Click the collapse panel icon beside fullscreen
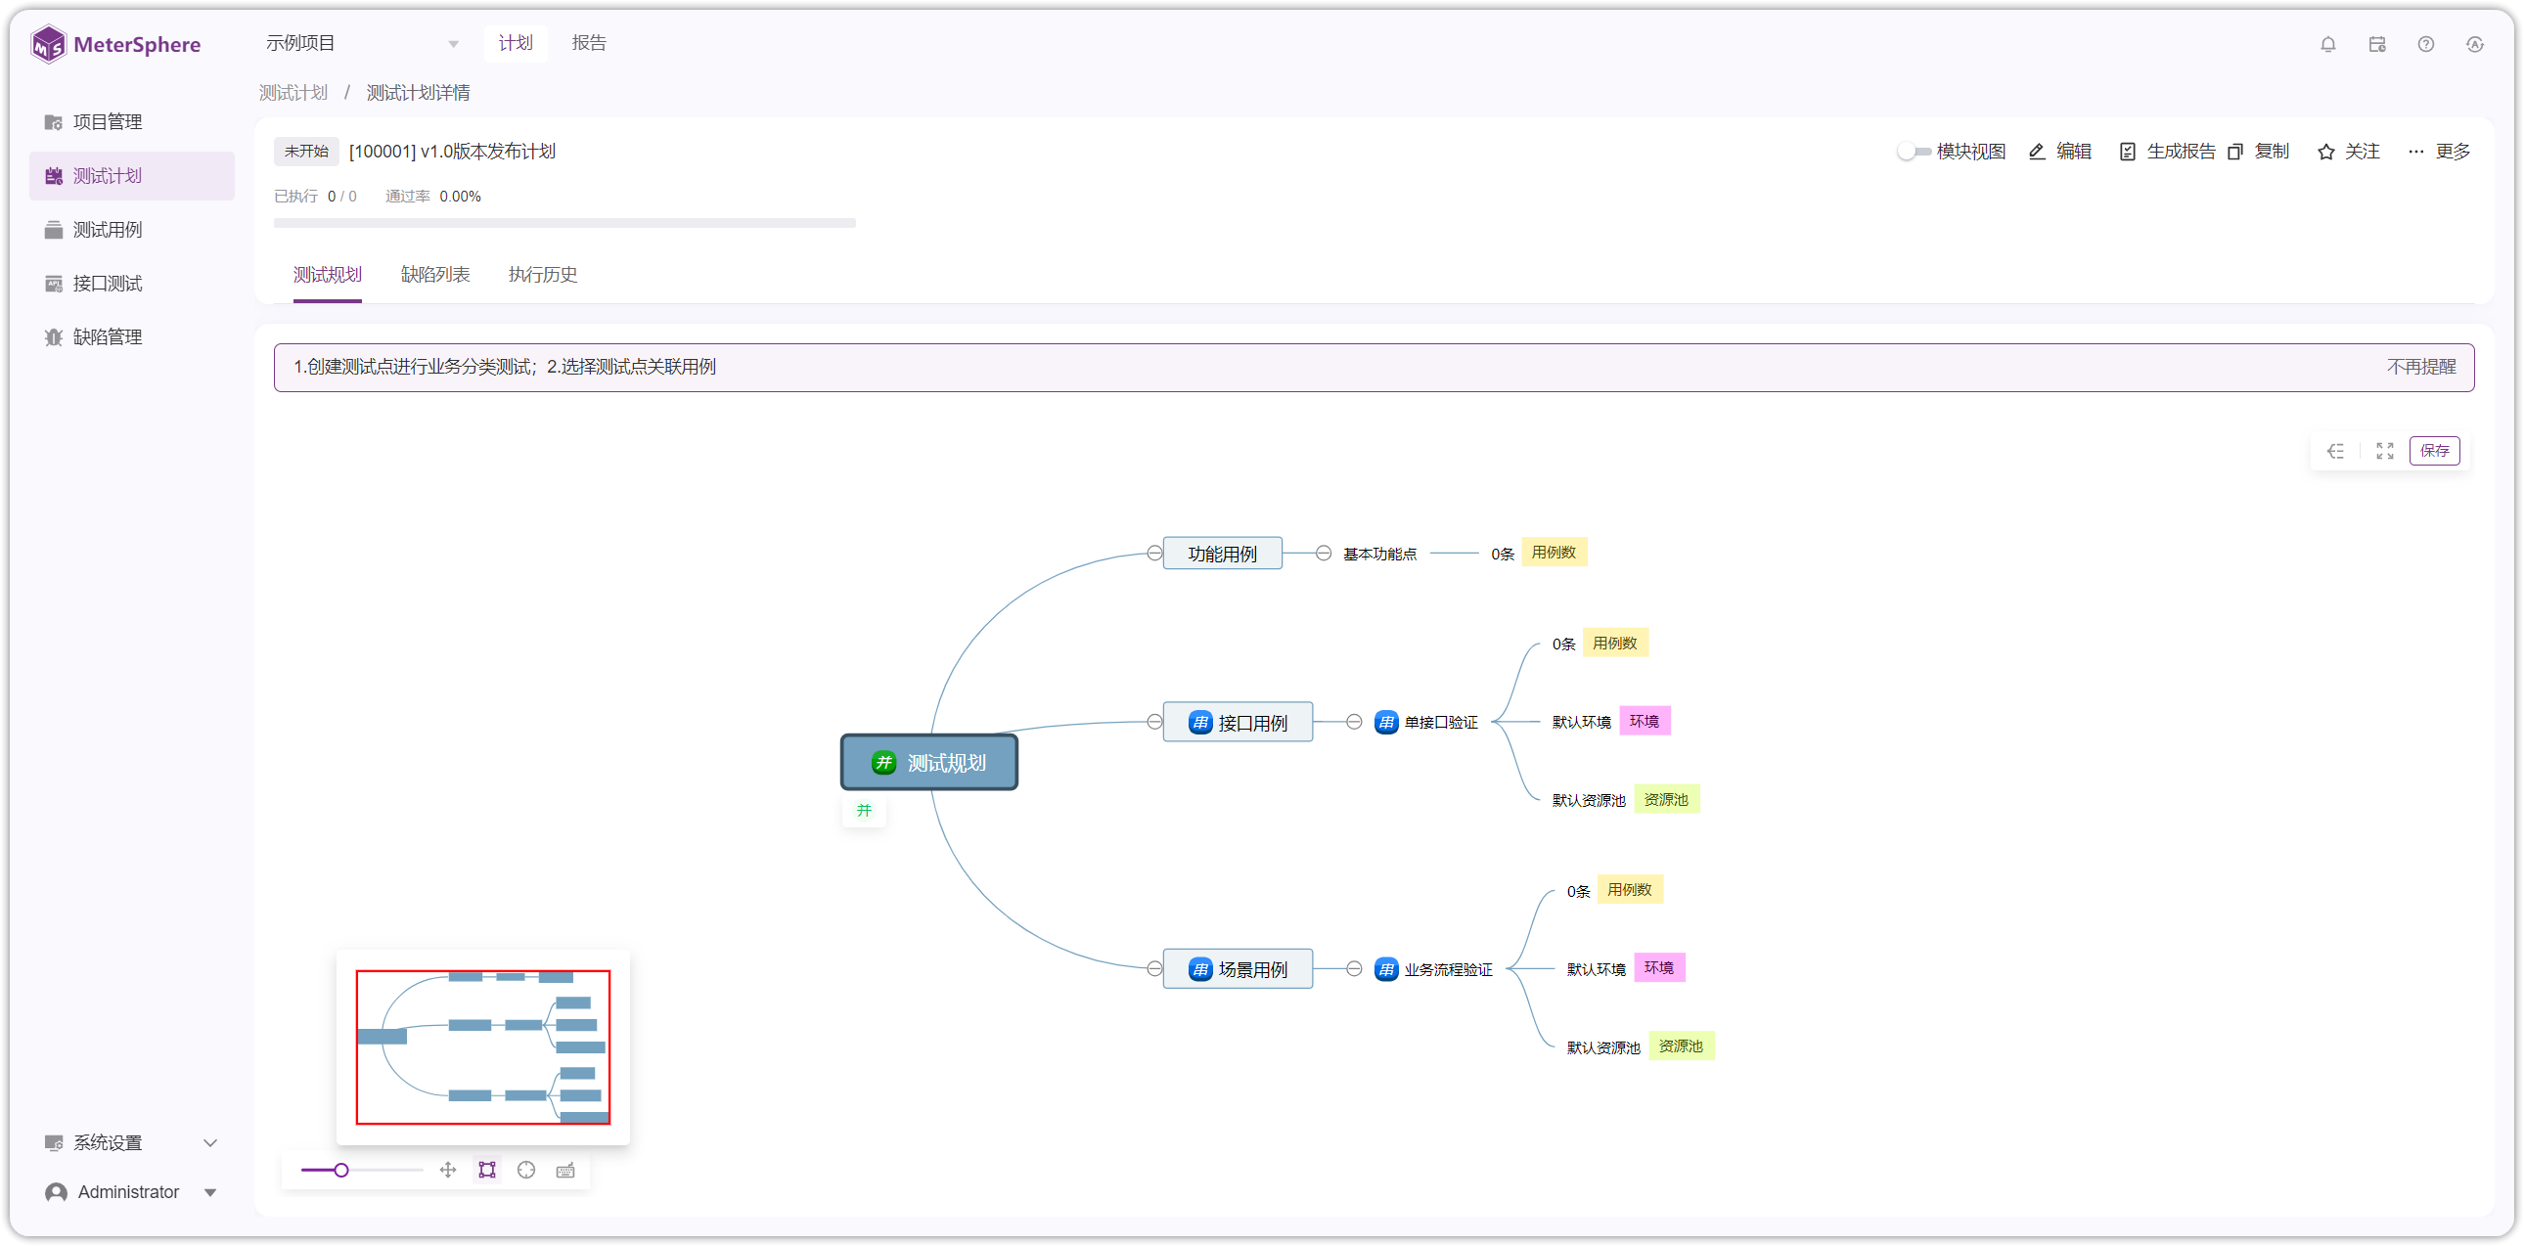Screen dimensions: 2524x1246 (2335, 451)
